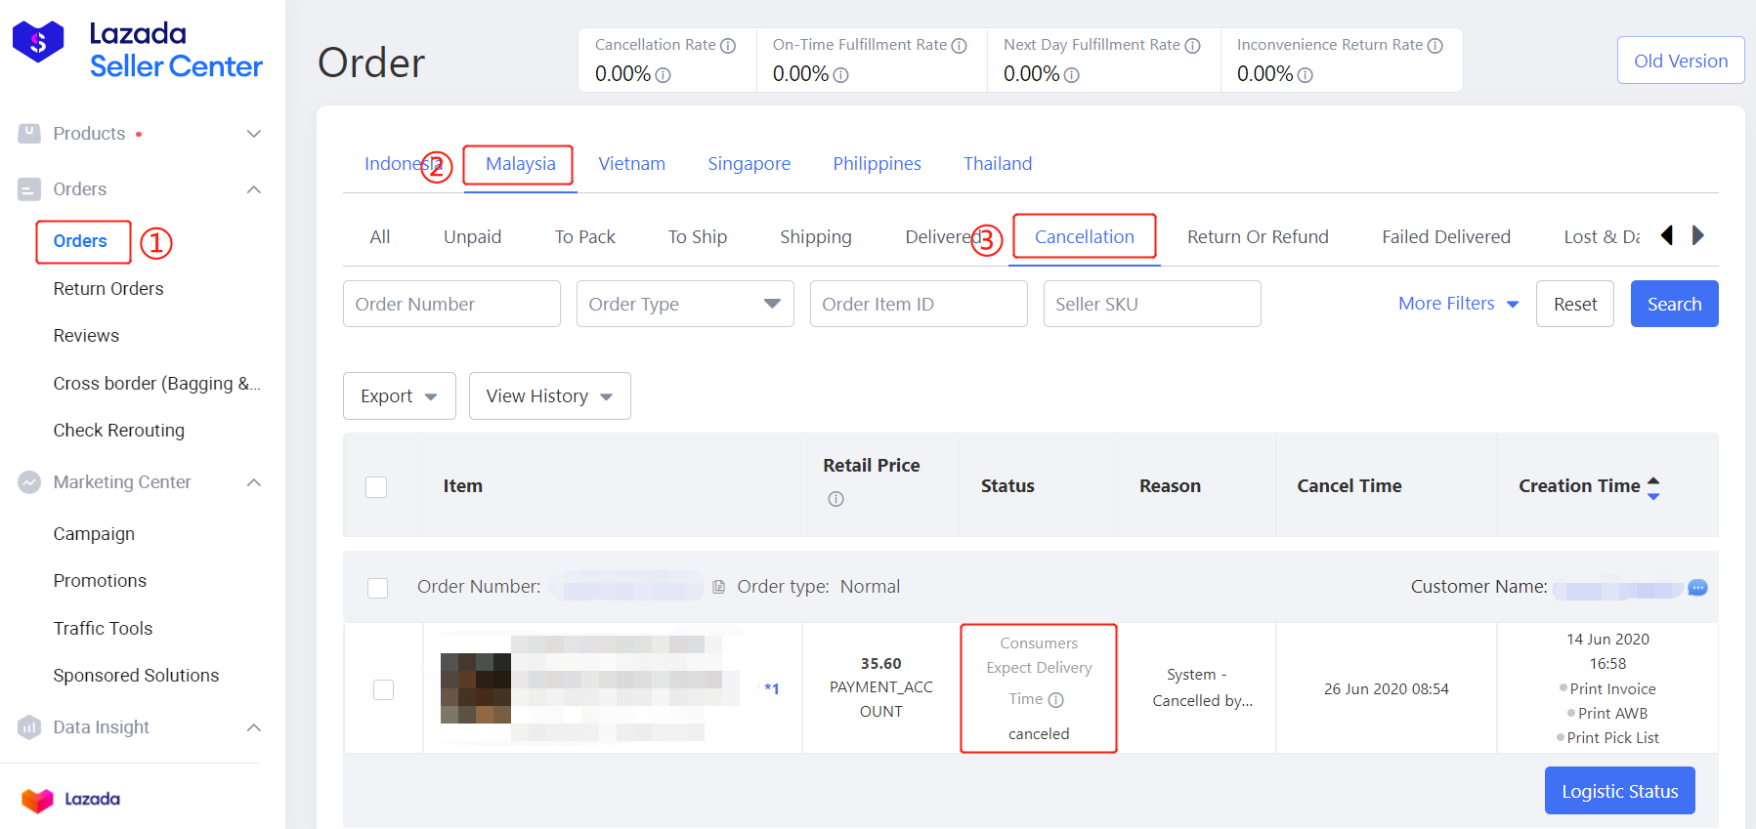Image resolution: width=1756 pixels, height=829 pixels.
Task: Tick the checkbox beside Order Number row
Action: (x=377, y=588)
